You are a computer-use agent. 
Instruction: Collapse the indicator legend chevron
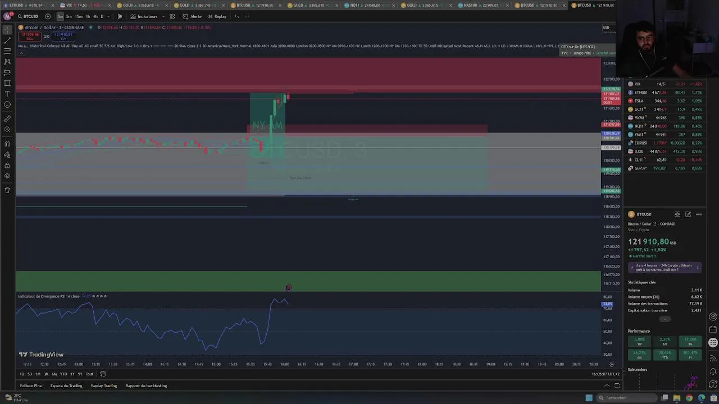click(x=21, y=53)
